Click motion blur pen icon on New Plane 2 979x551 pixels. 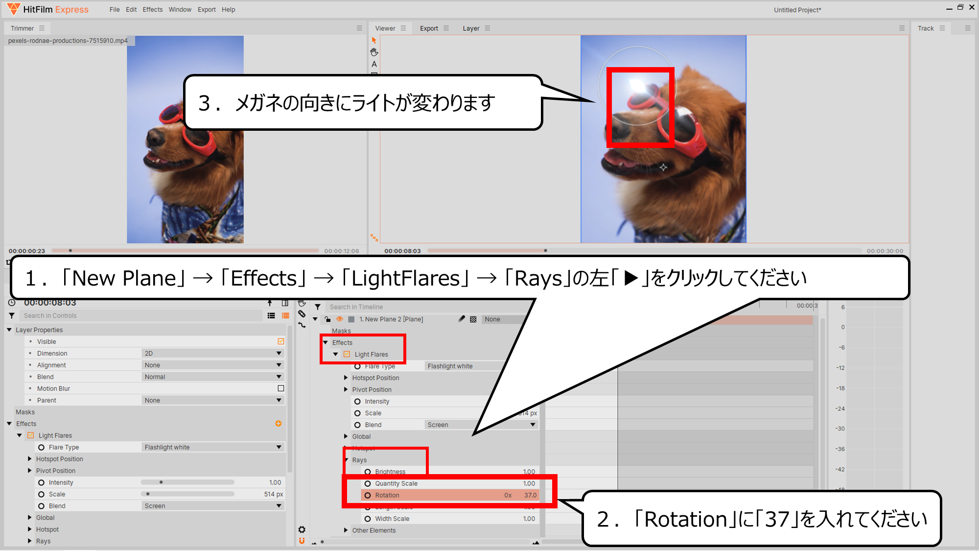pos(461,319)
